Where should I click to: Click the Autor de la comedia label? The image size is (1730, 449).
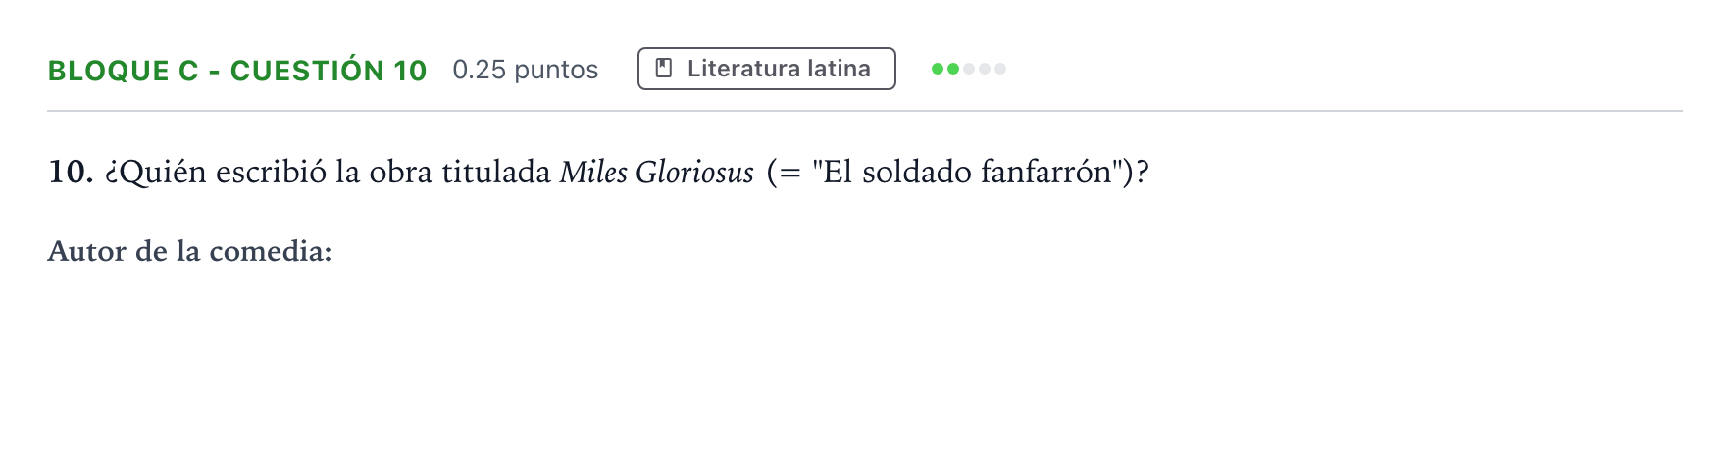[190, 251]
